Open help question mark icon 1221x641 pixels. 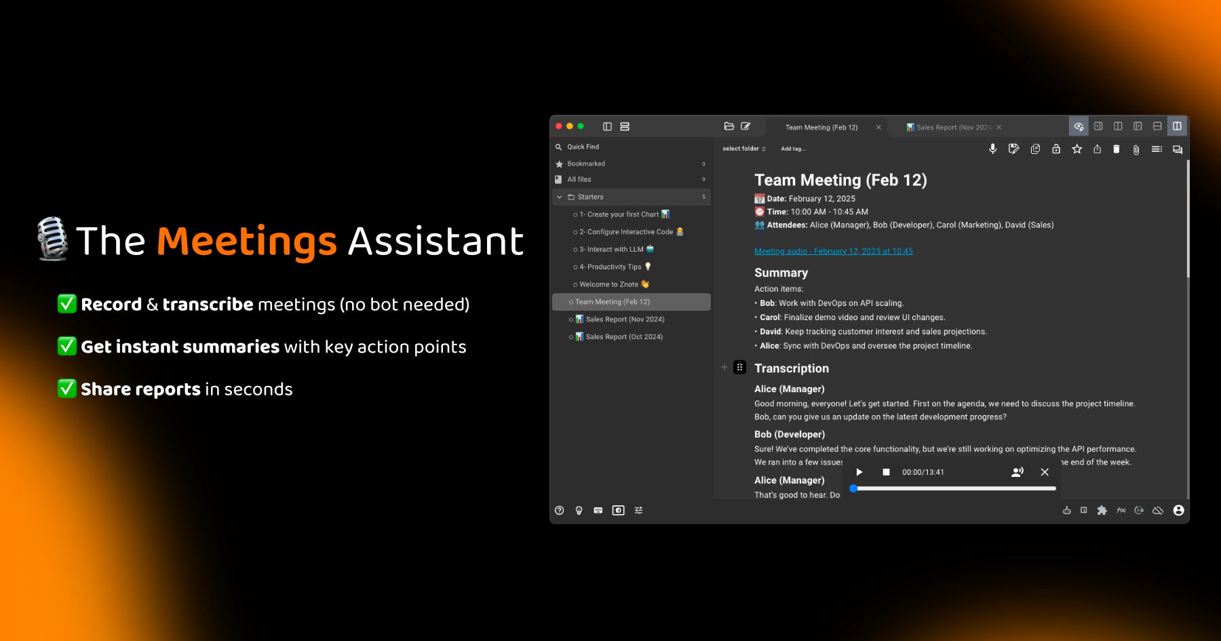coord(559,510)
